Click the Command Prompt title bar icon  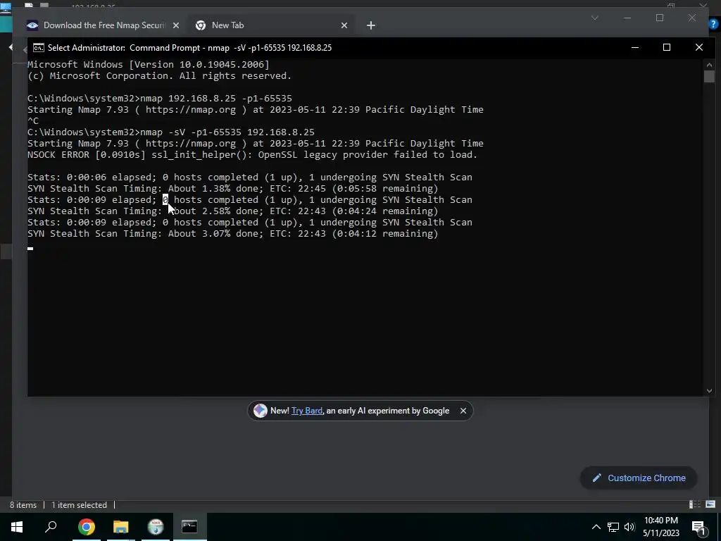click(39, 48)
